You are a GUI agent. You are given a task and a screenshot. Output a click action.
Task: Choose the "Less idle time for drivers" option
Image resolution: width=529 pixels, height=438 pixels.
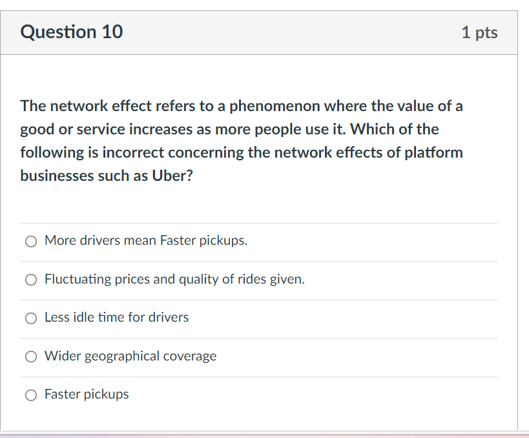30,318
